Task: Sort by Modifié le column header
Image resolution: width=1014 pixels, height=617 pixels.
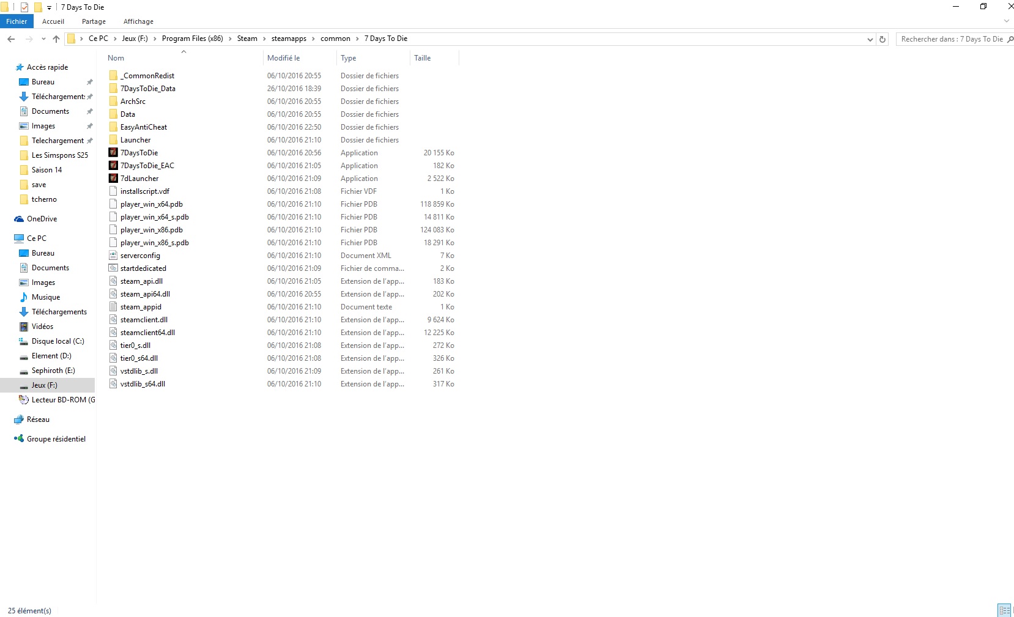Action: click(x=283, y=58)
